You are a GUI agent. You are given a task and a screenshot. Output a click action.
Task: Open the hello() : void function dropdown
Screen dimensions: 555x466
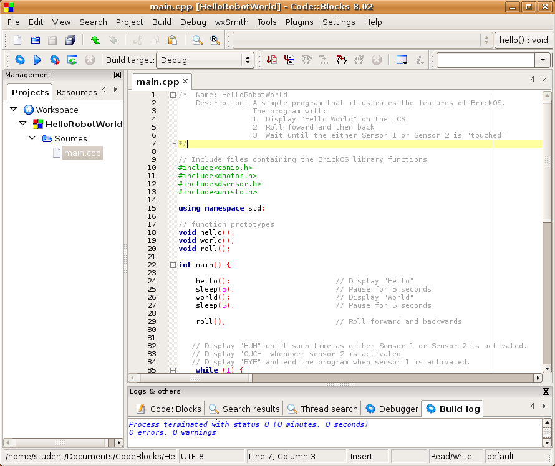click(523, 40)
